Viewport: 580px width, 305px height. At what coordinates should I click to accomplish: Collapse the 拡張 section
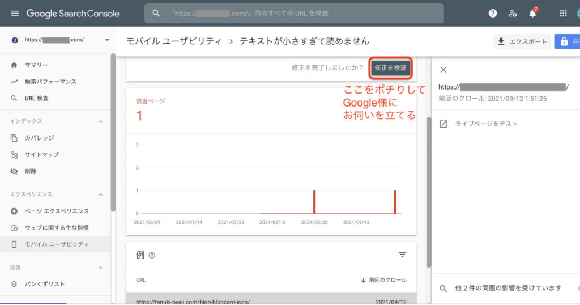click(x=100, y=267)
